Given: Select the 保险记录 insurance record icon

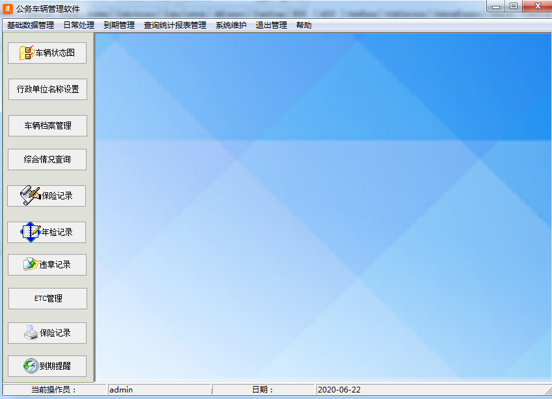Looking at the screenshot, I should pos(47,196).
